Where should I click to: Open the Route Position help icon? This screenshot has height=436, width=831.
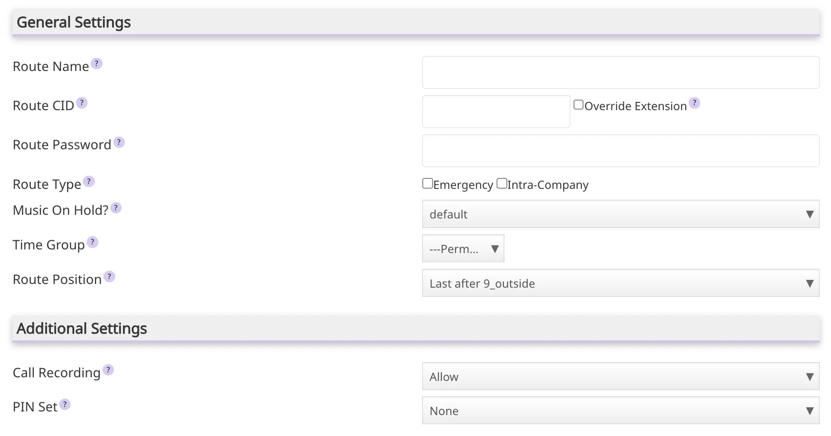tap(109, 277)
